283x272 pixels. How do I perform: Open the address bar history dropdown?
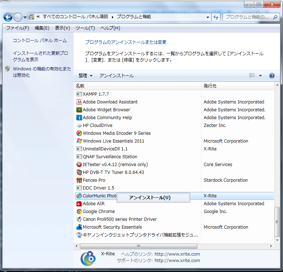(208, 17)
